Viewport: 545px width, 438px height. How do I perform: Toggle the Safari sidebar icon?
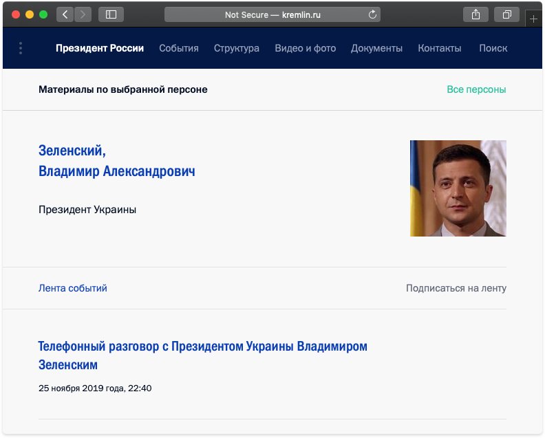tap(111, 14)
